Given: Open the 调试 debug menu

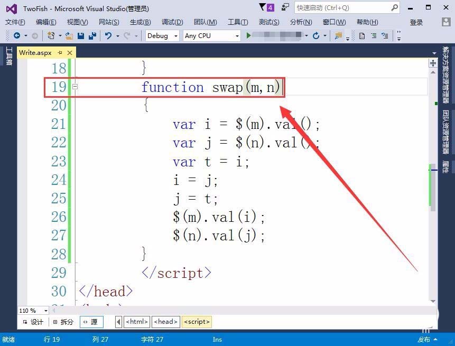Looking at the screenshot, I should [172, 22].
